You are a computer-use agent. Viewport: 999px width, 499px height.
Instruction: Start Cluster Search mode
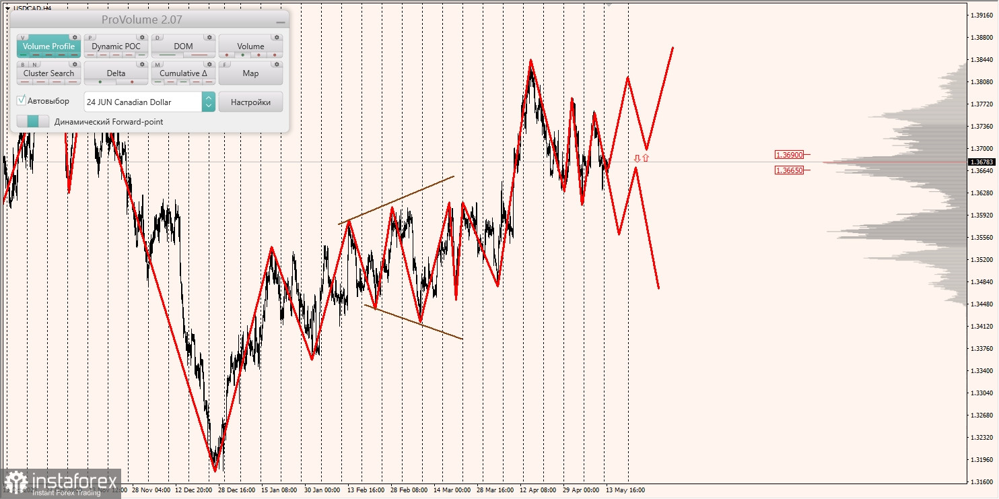(48, 73)
